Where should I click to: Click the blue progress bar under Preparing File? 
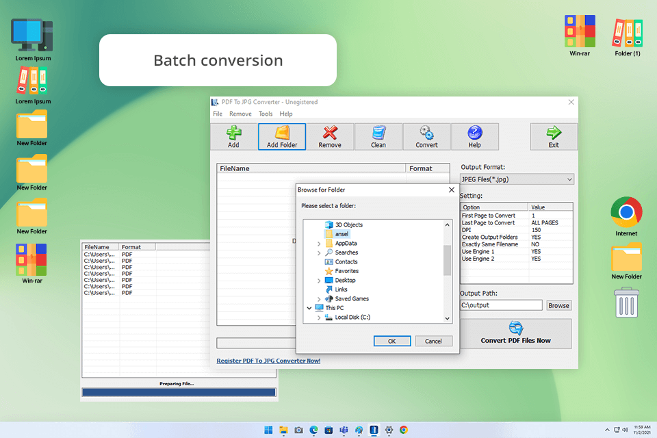179,392
